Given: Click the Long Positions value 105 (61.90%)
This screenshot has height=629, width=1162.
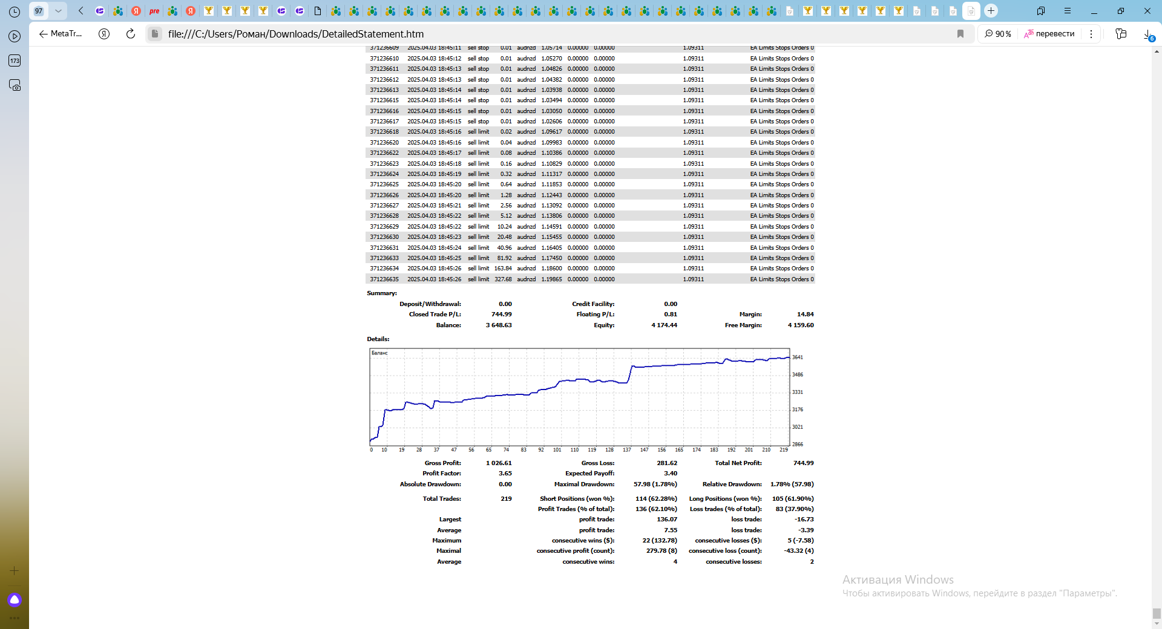Looking at the screenshot, I should (x=793, y=499).
